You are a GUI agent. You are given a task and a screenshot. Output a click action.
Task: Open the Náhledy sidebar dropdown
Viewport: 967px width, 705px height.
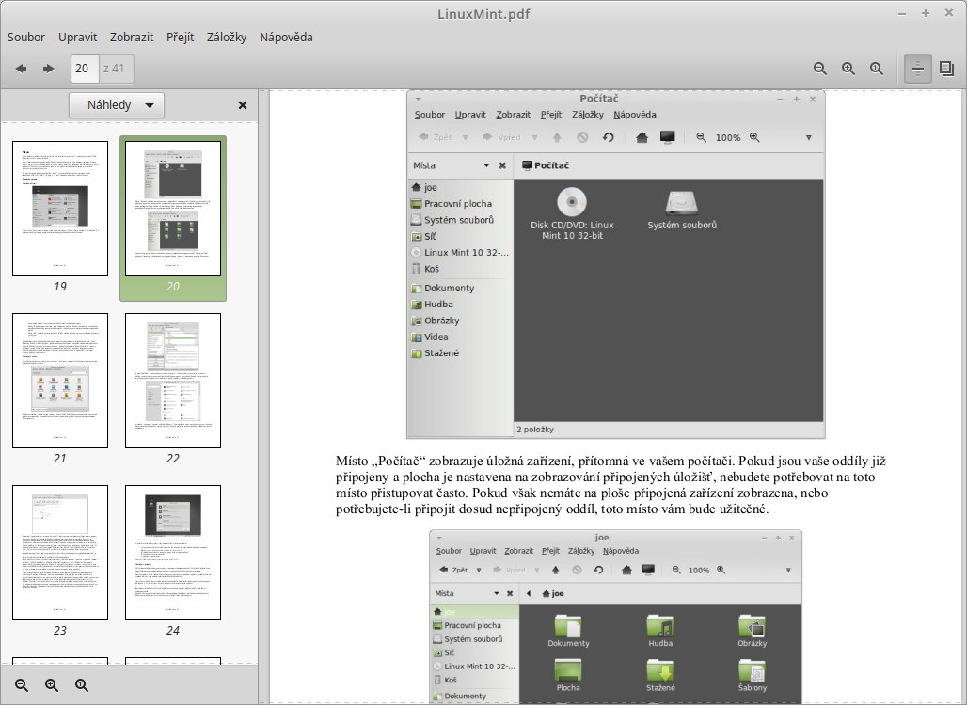[117, 104]
